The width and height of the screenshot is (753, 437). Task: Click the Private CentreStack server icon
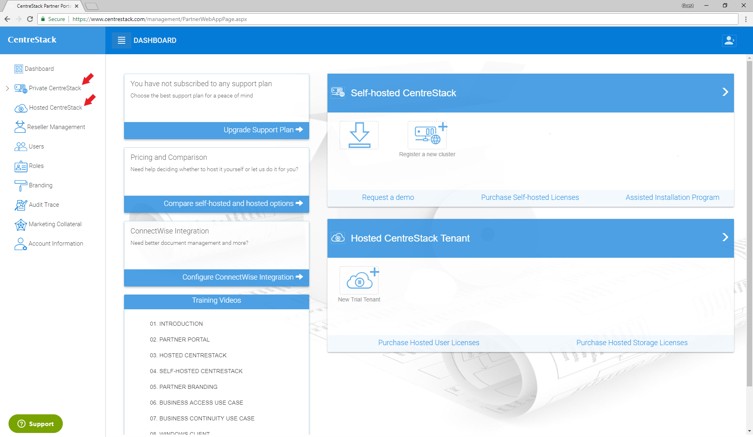pos(21,88)
